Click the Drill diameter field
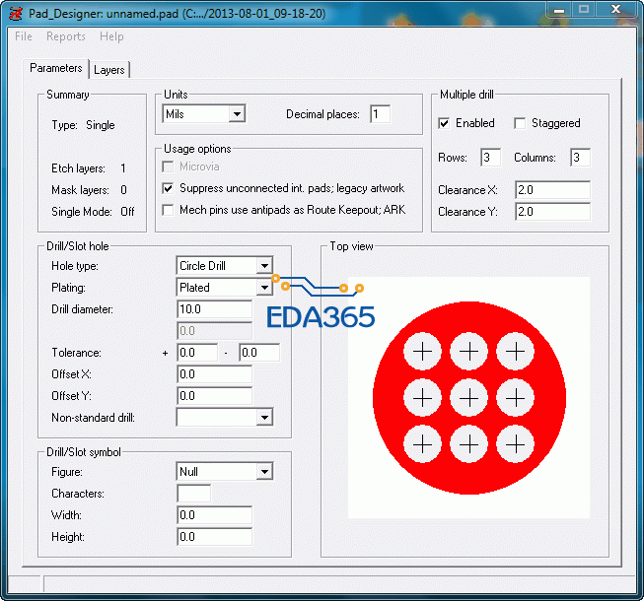The height and width of the screenshot is (601, 644). point(214,309)
